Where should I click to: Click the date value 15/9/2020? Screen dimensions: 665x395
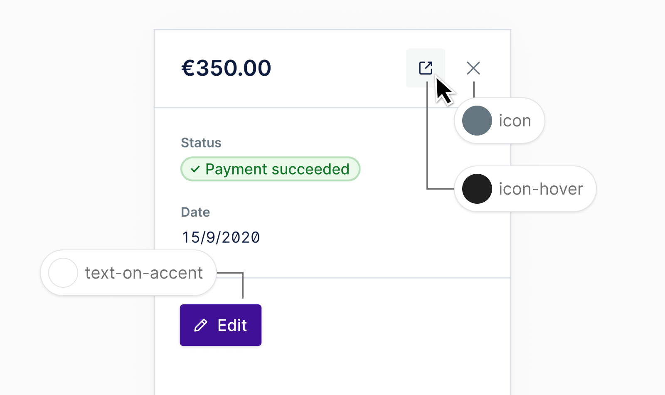(x=221, y=237)
